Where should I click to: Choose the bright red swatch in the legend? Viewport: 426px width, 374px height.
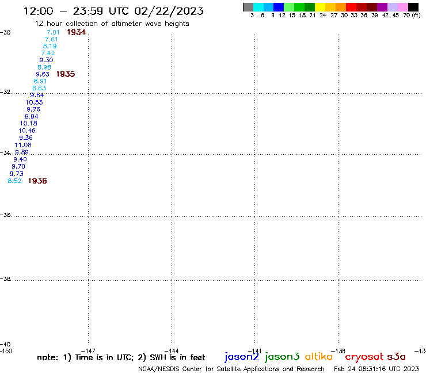(x=351, y=7)
